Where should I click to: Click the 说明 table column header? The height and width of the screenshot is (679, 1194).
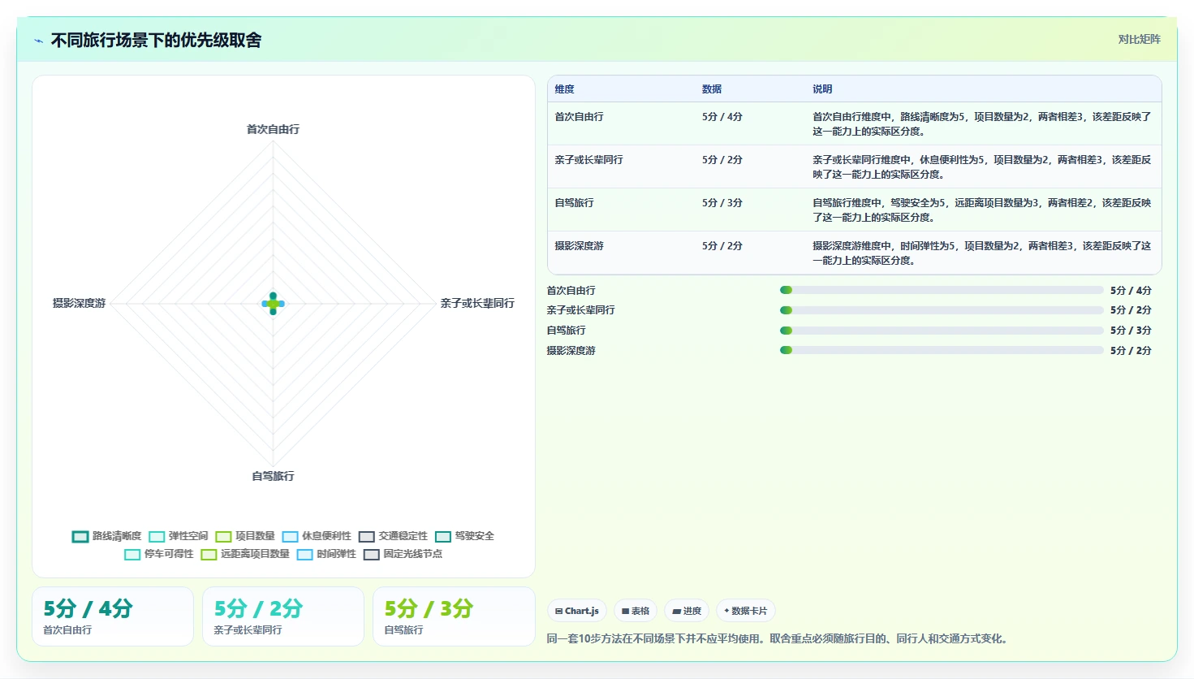click(x=822, y=89)
